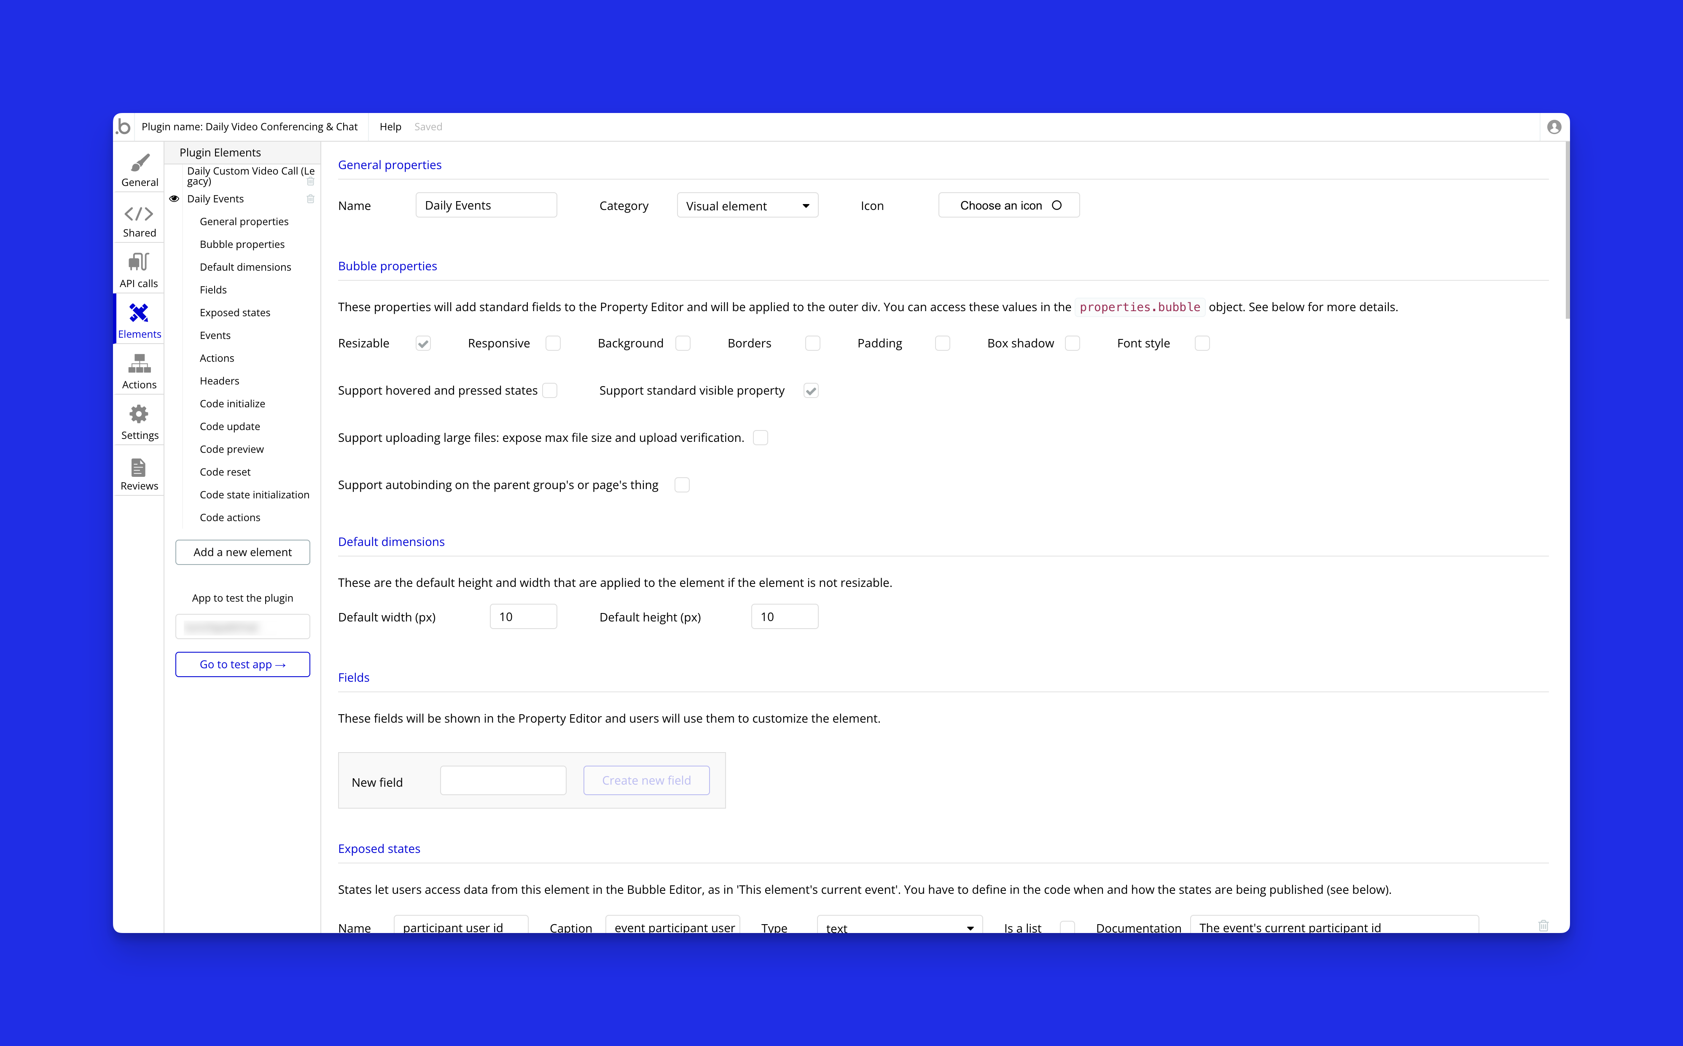Enable the Responsive checkbox
1683x1046 pixels.
point(553,344)
